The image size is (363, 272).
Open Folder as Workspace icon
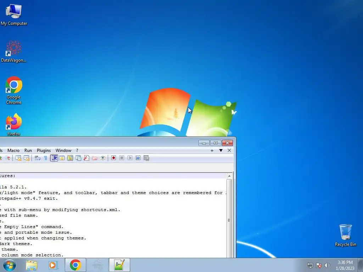click(x=94, y=158)
